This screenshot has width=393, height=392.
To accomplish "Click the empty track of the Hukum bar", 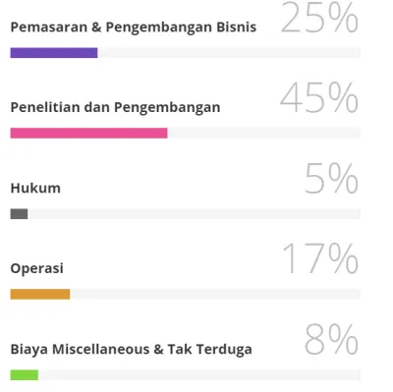I will click(194, 214).
